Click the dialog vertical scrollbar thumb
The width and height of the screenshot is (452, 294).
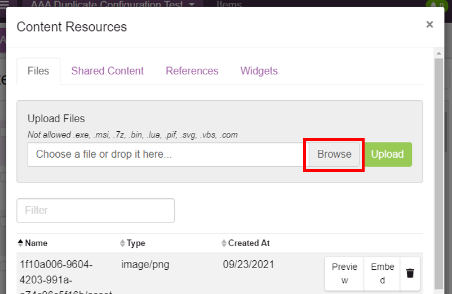[438, 173]
